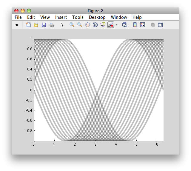Open the Insert menu
This screenshot has width=191, height=171.
click(x=61, y=17)
